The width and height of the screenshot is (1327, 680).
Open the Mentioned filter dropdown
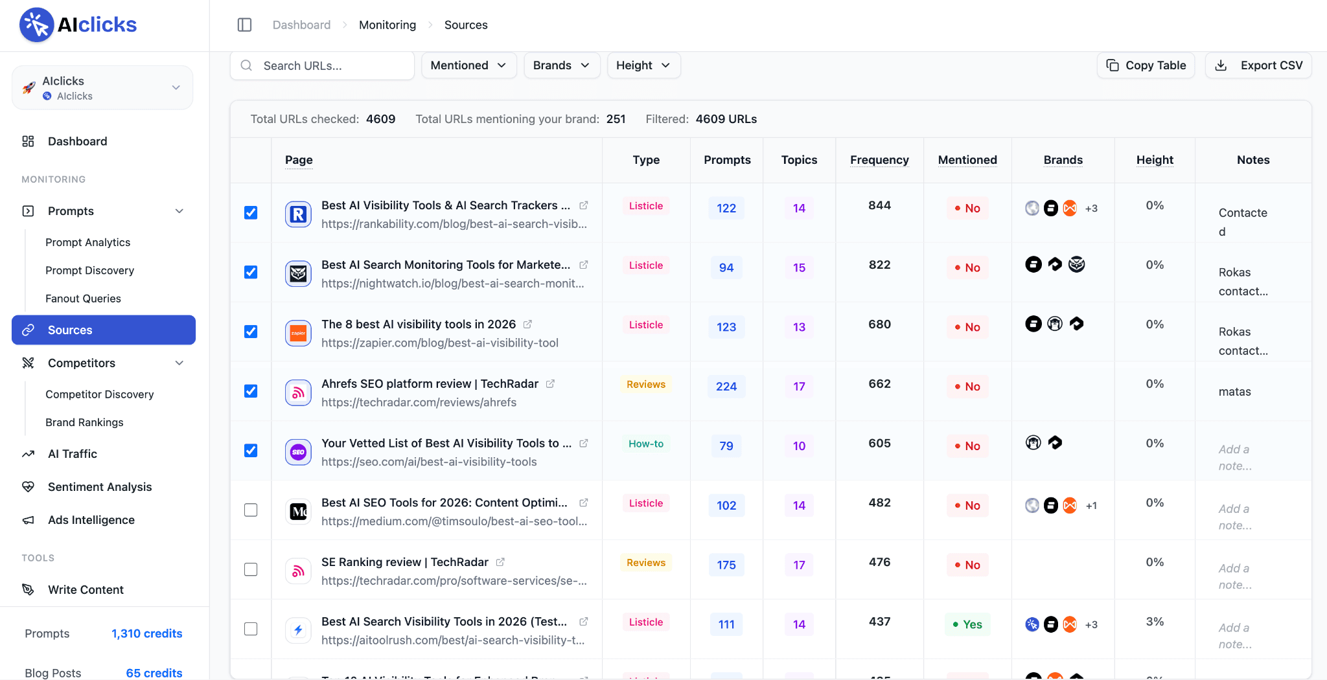[468, 65]
